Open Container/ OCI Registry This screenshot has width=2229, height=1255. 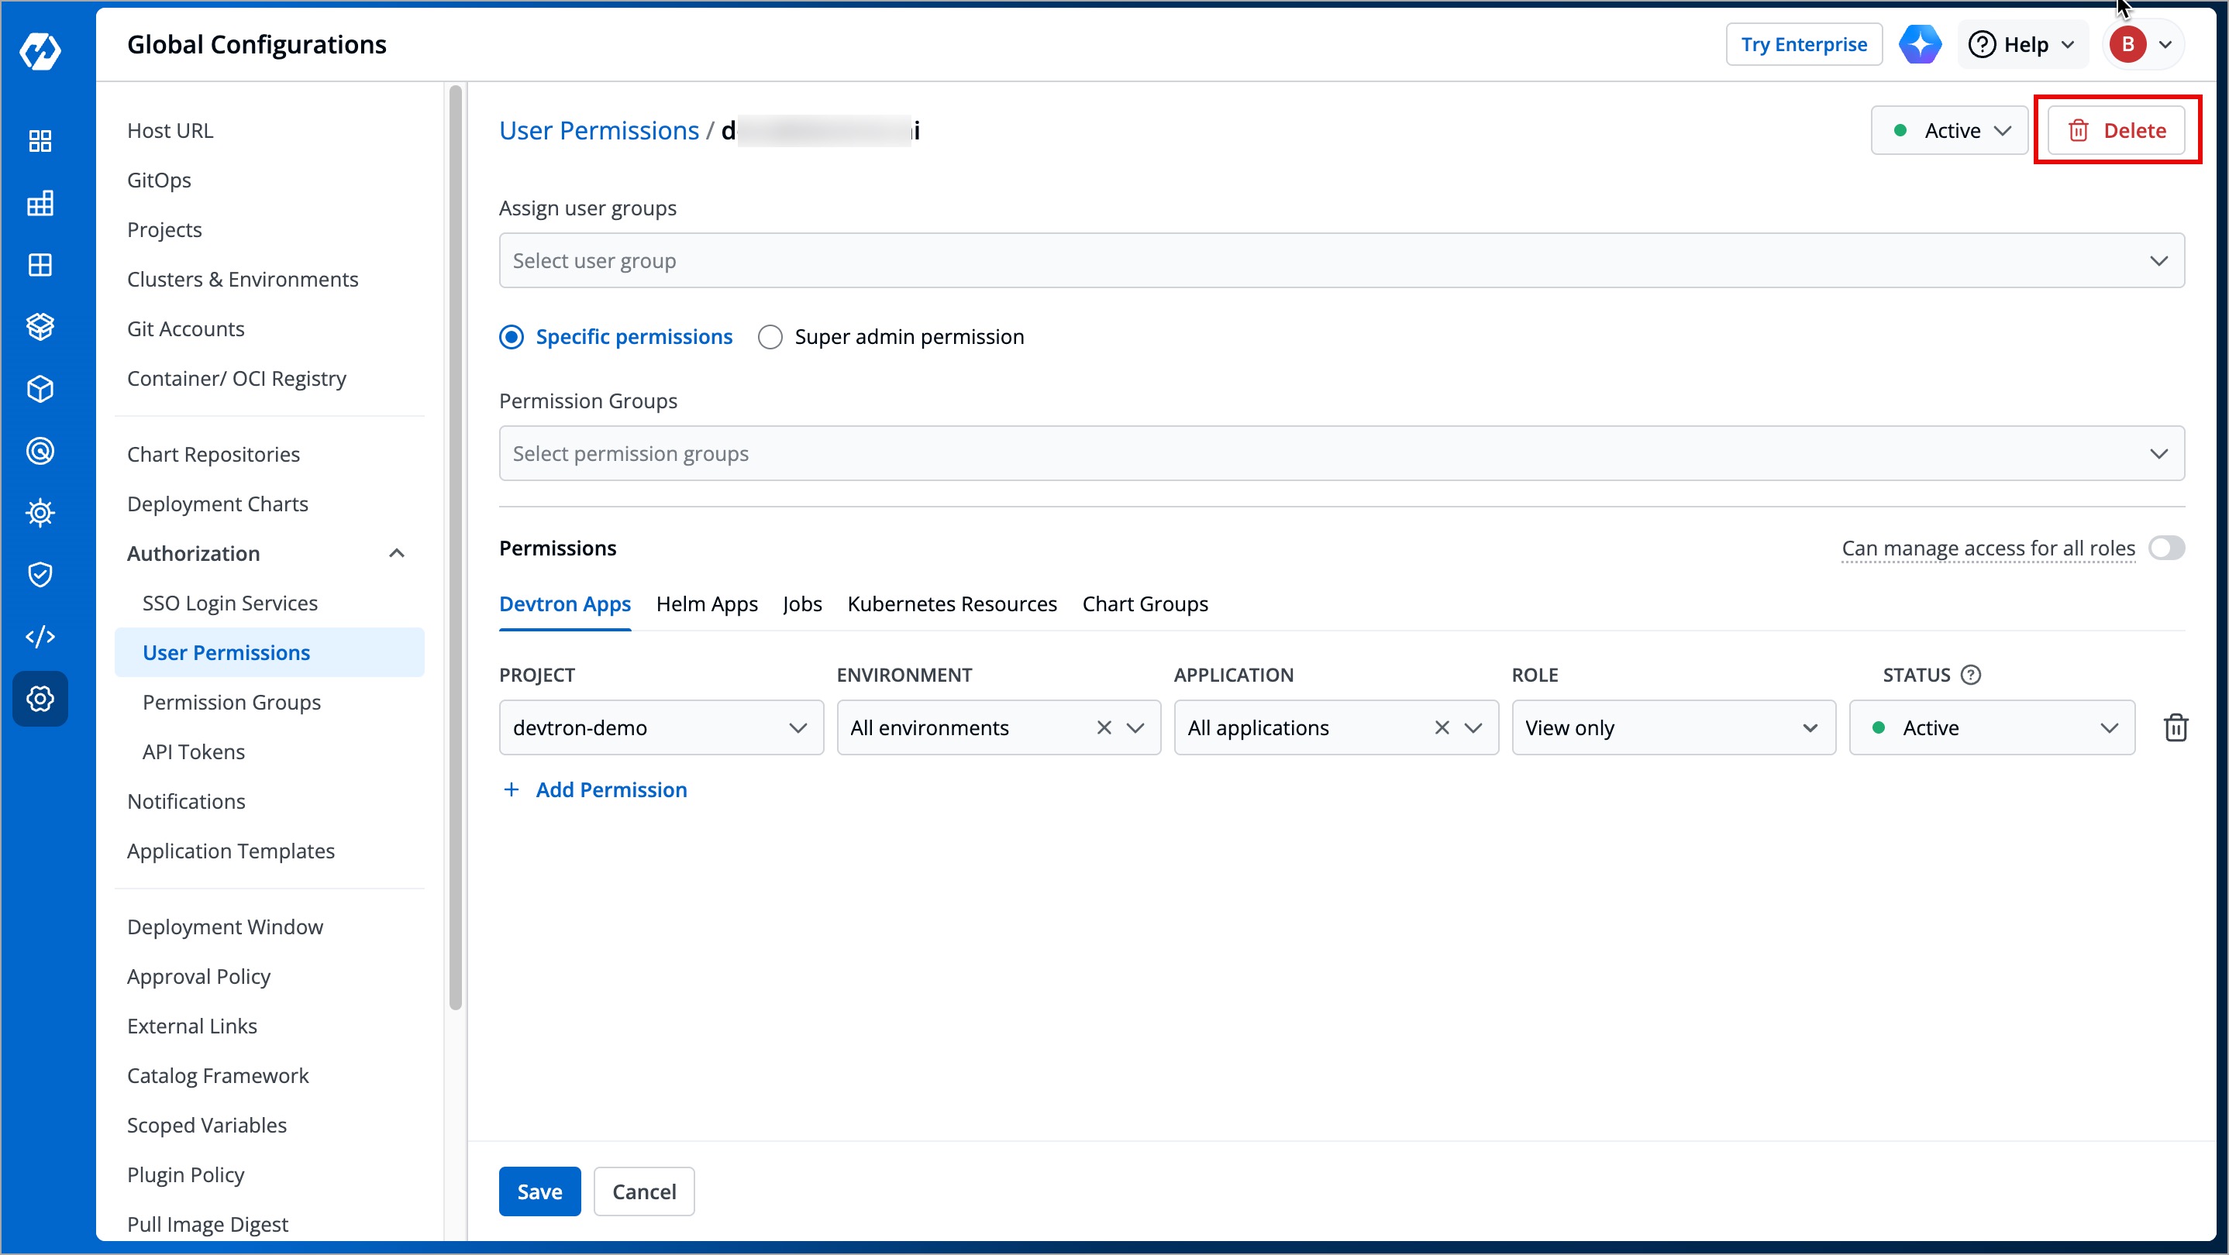coord(236,378)
